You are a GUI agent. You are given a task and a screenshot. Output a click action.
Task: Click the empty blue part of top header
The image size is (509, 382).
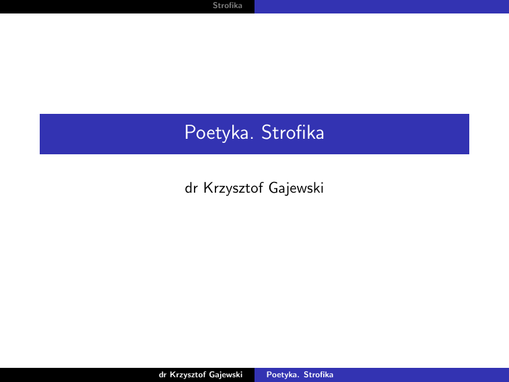pos(381,6)
